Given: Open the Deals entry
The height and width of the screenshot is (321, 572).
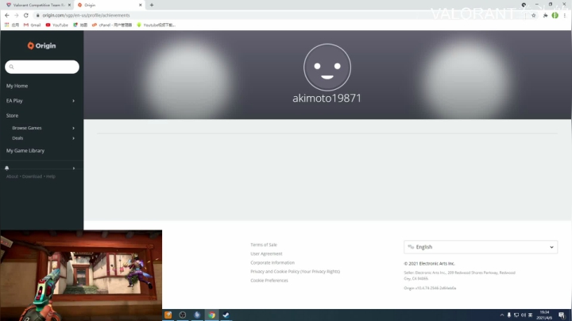Looking at the screenshot, I should 17,138.
